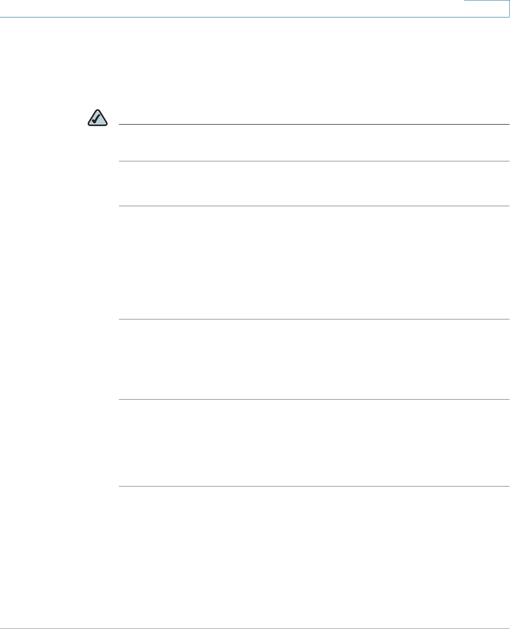Click the divider separating the two lowest sections
The image size is (510, 629).
313,400
